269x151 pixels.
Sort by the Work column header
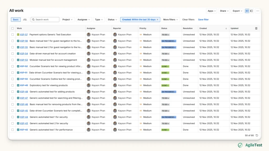[19, 28]
